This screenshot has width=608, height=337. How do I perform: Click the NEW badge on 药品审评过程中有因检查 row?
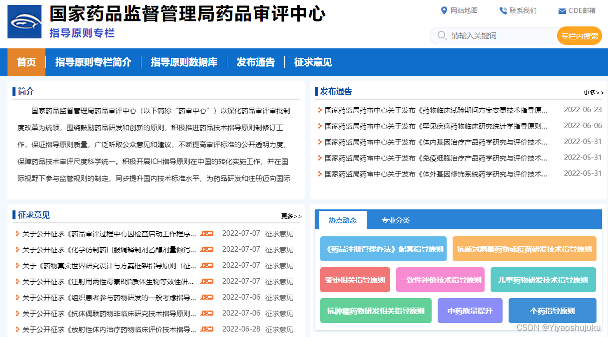[x=207, y=233]
